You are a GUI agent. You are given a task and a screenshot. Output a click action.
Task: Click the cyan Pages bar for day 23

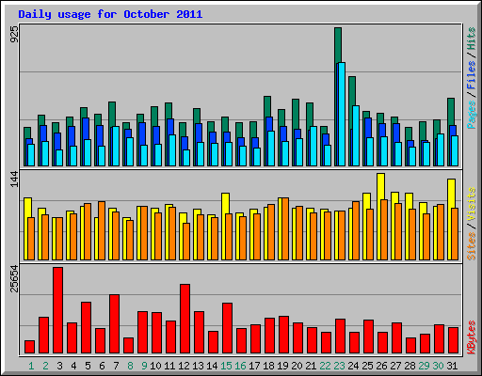pos(342,114)
